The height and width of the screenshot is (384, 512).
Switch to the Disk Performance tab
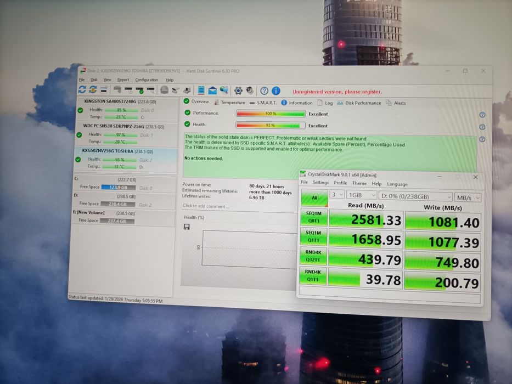click(x=359, y=103)
